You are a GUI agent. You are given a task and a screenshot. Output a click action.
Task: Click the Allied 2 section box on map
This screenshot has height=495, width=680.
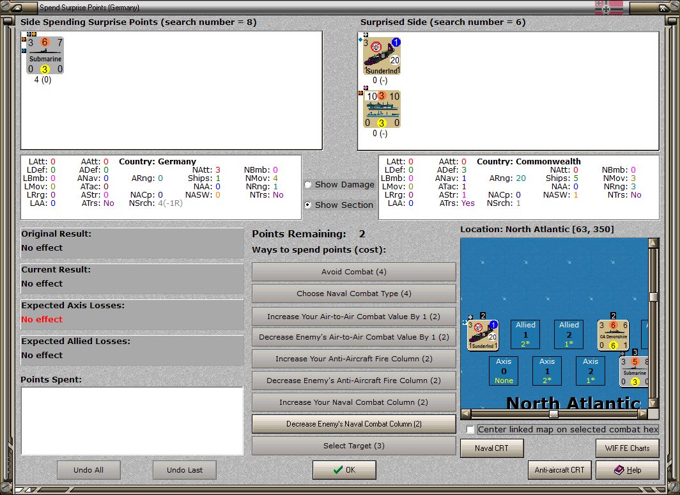569,334
